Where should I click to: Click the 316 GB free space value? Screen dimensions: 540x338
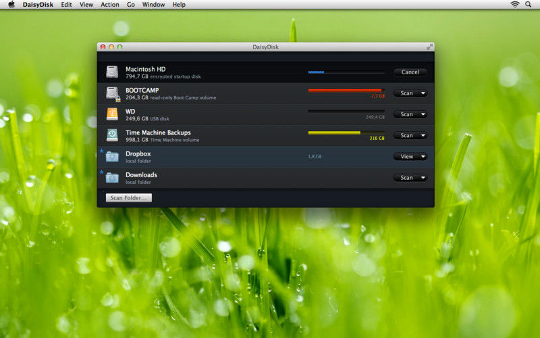(x=377, y=139)
